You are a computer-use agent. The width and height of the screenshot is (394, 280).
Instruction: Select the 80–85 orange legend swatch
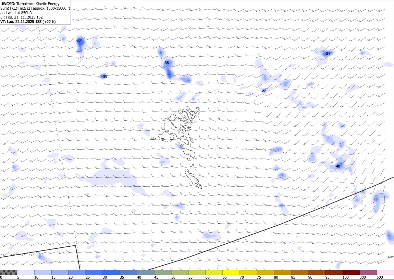coord(282,272)
